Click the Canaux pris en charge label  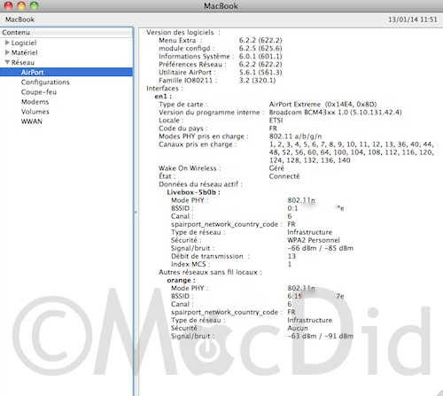tap(198, 144)
